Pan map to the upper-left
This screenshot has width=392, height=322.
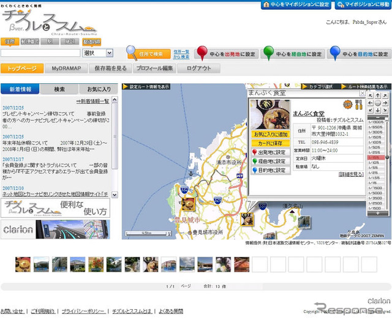coord(371,95)
